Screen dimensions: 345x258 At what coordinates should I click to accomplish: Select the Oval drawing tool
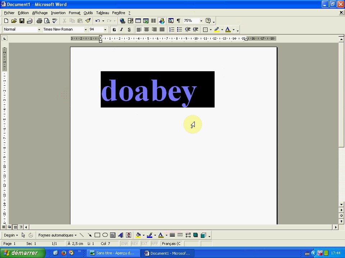[x=105, y=235]
